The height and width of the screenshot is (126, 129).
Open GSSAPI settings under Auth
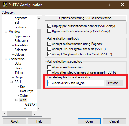(x=31, y=105)
